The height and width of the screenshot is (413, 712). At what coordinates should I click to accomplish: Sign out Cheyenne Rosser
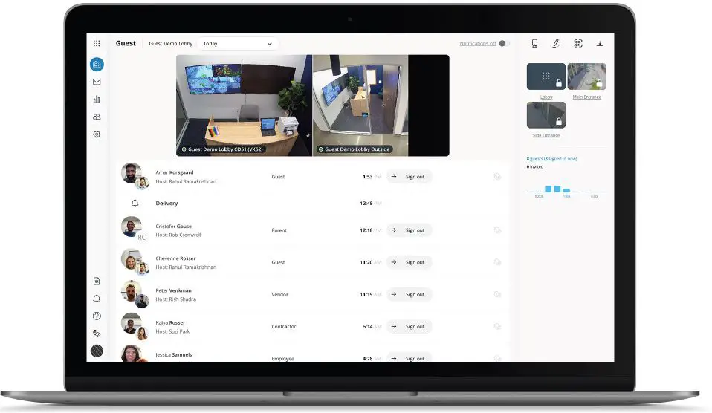409,262
